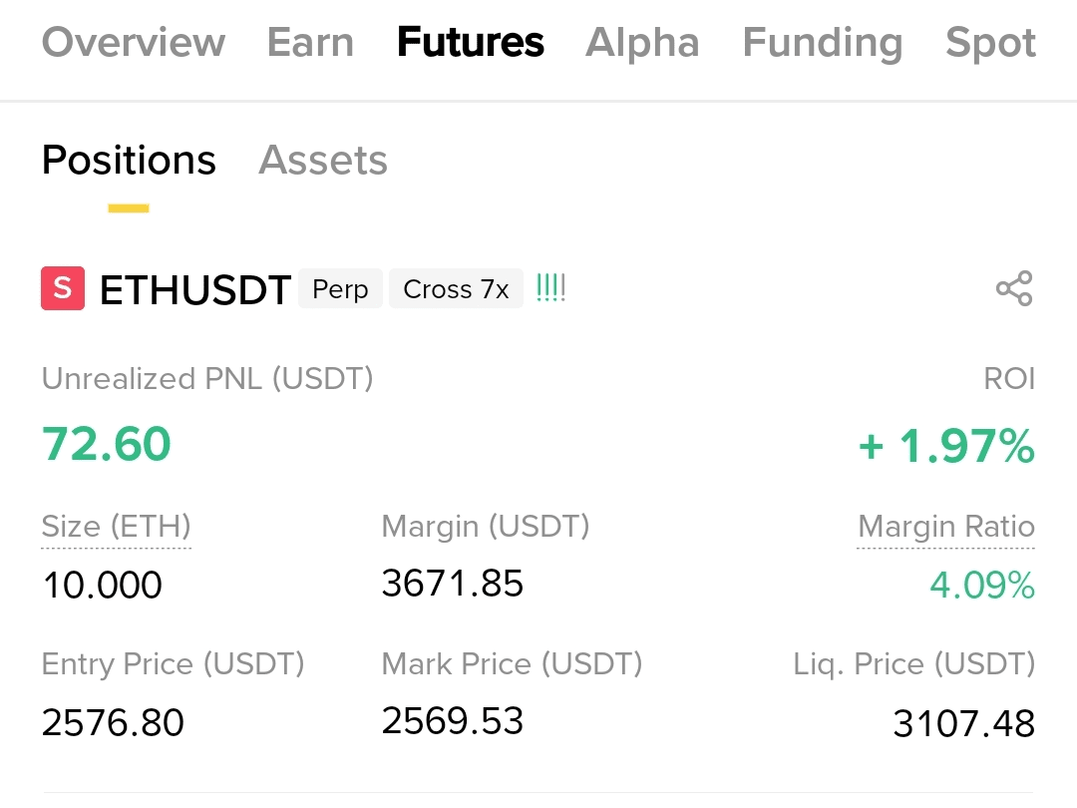Show the Assets sub-tab
Viewport: 1077px width, 808px height.
[323, 161]
